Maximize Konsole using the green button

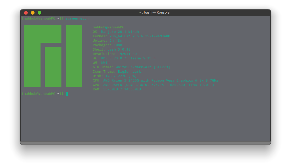pos(39,13)
